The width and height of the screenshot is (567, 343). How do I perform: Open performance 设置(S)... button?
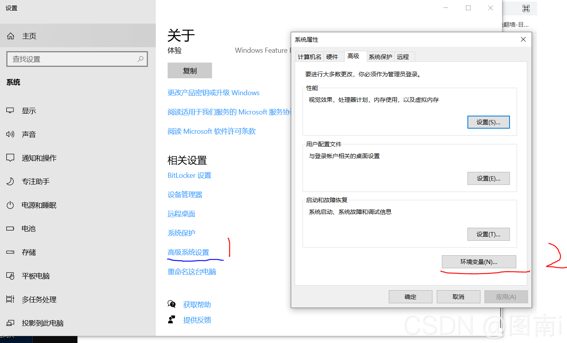[x=488, y=122]
